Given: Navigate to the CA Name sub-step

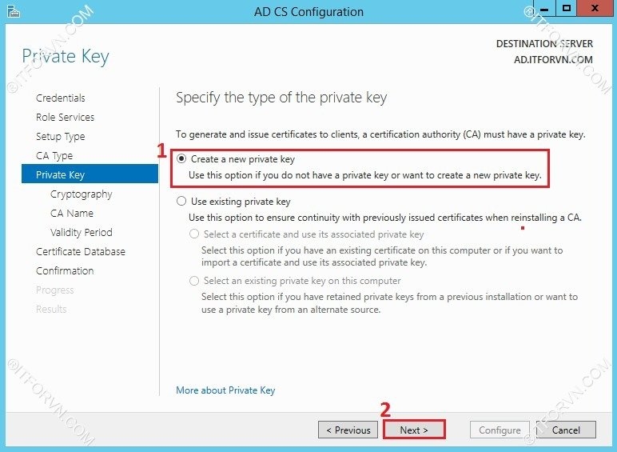Looking at the screenshot, I should tap(72, 213).
